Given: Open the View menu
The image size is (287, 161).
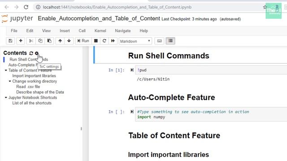Looking at the screenshot, I should tap(46, 31).
